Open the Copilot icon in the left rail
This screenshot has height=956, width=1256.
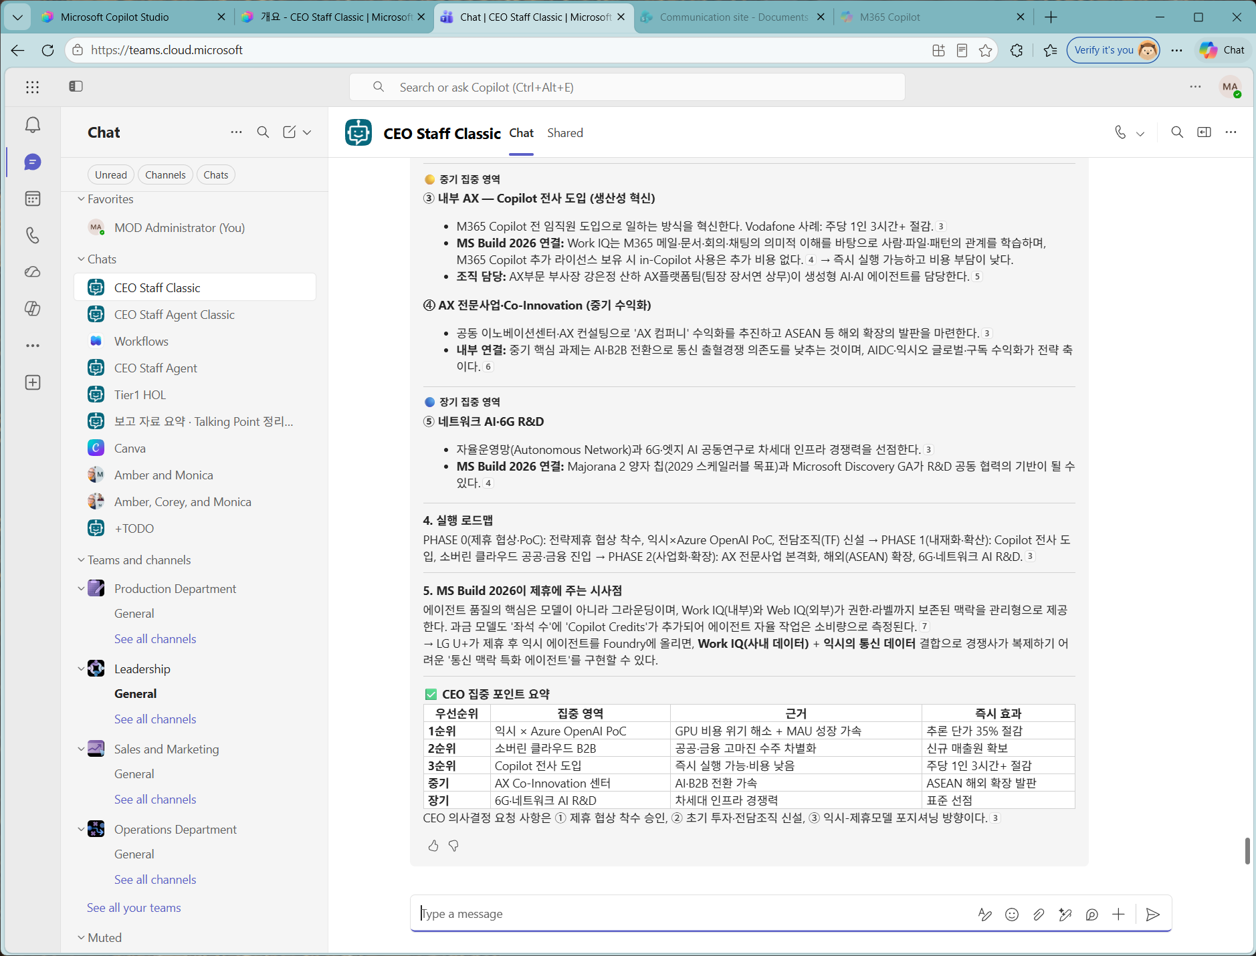click(x=33, y=309)
